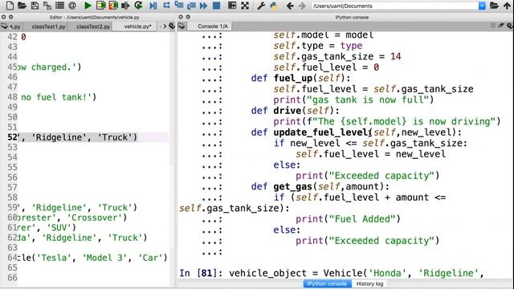Create a new file with the toolbar icon

point(10,6)
